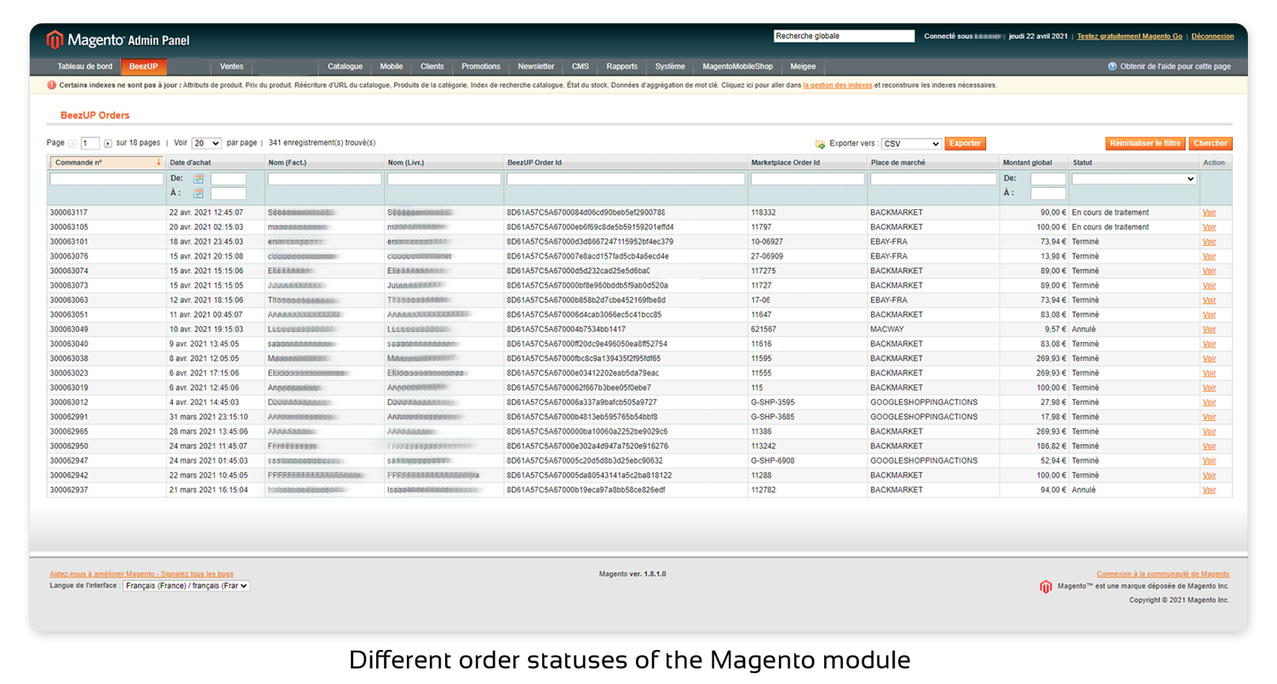The image size is (1277, 684).
Task: Open the Meigee menu
Action: (x=803, y=66)
